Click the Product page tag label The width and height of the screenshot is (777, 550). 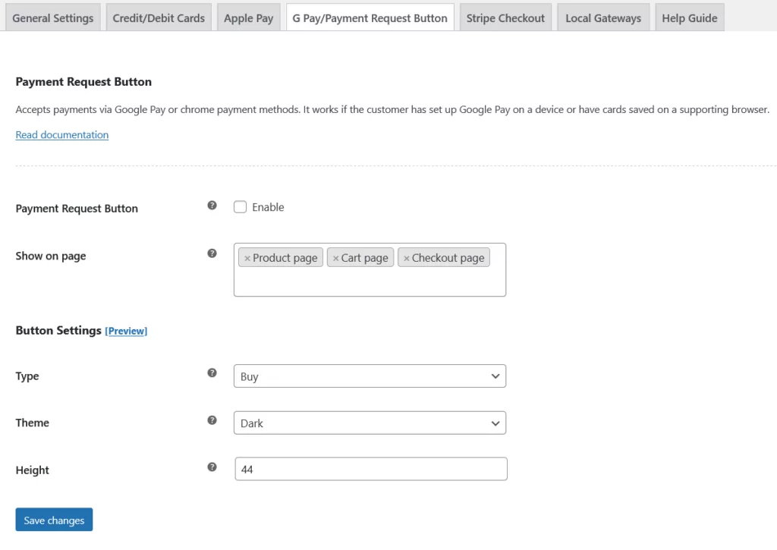285,258
